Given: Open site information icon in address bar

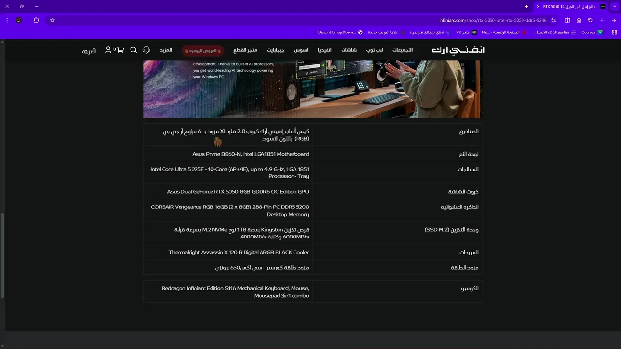Looking at the screenshot, I should click(x=554, y=20).
